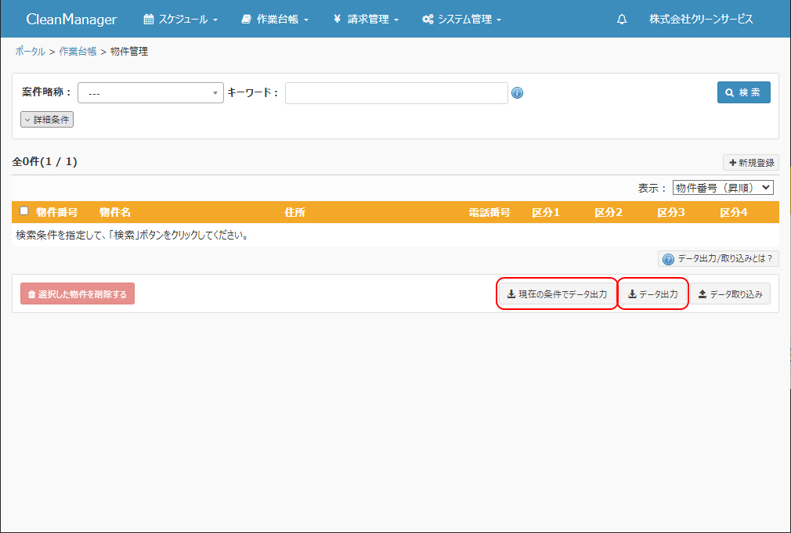Screen dimensions: 791x533
Task: Click the notification bell icon
Action: pos(622,20)
